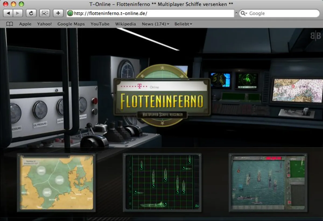
Task: Open search engine options via magnifier arrow
Action: [246, 13]
